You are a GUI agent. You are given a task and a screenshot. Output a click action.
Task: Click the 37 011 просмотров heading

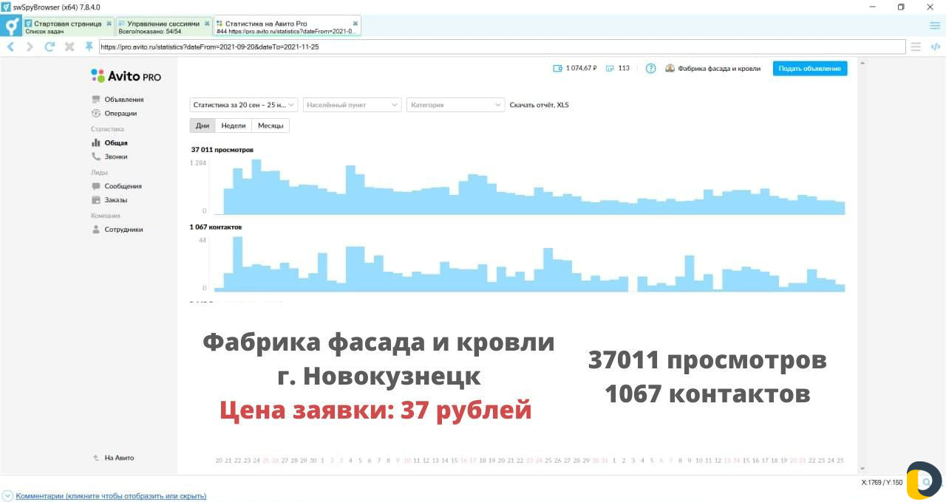click(222, 150)
